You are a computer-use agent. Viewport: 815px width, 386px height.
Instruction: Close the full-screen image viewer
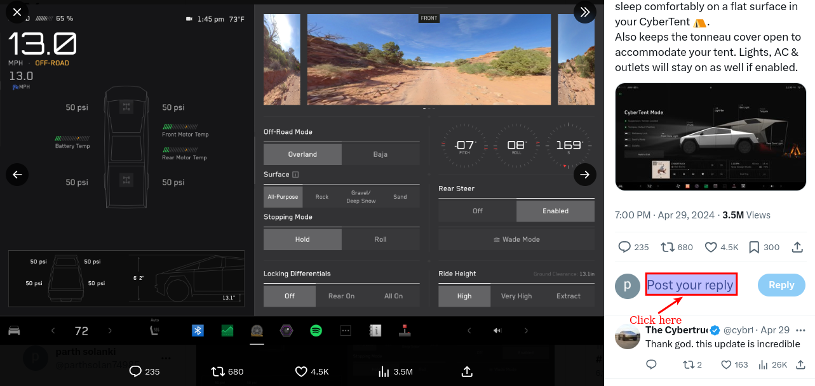(17, 12)
